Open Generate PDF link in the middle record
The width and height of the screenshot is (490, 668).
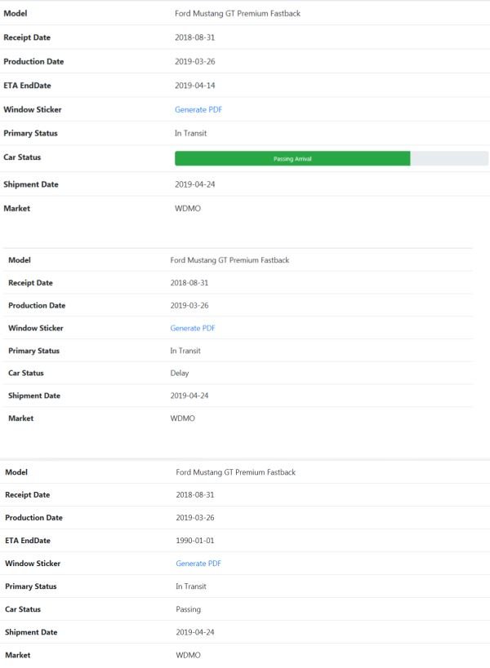193,328
